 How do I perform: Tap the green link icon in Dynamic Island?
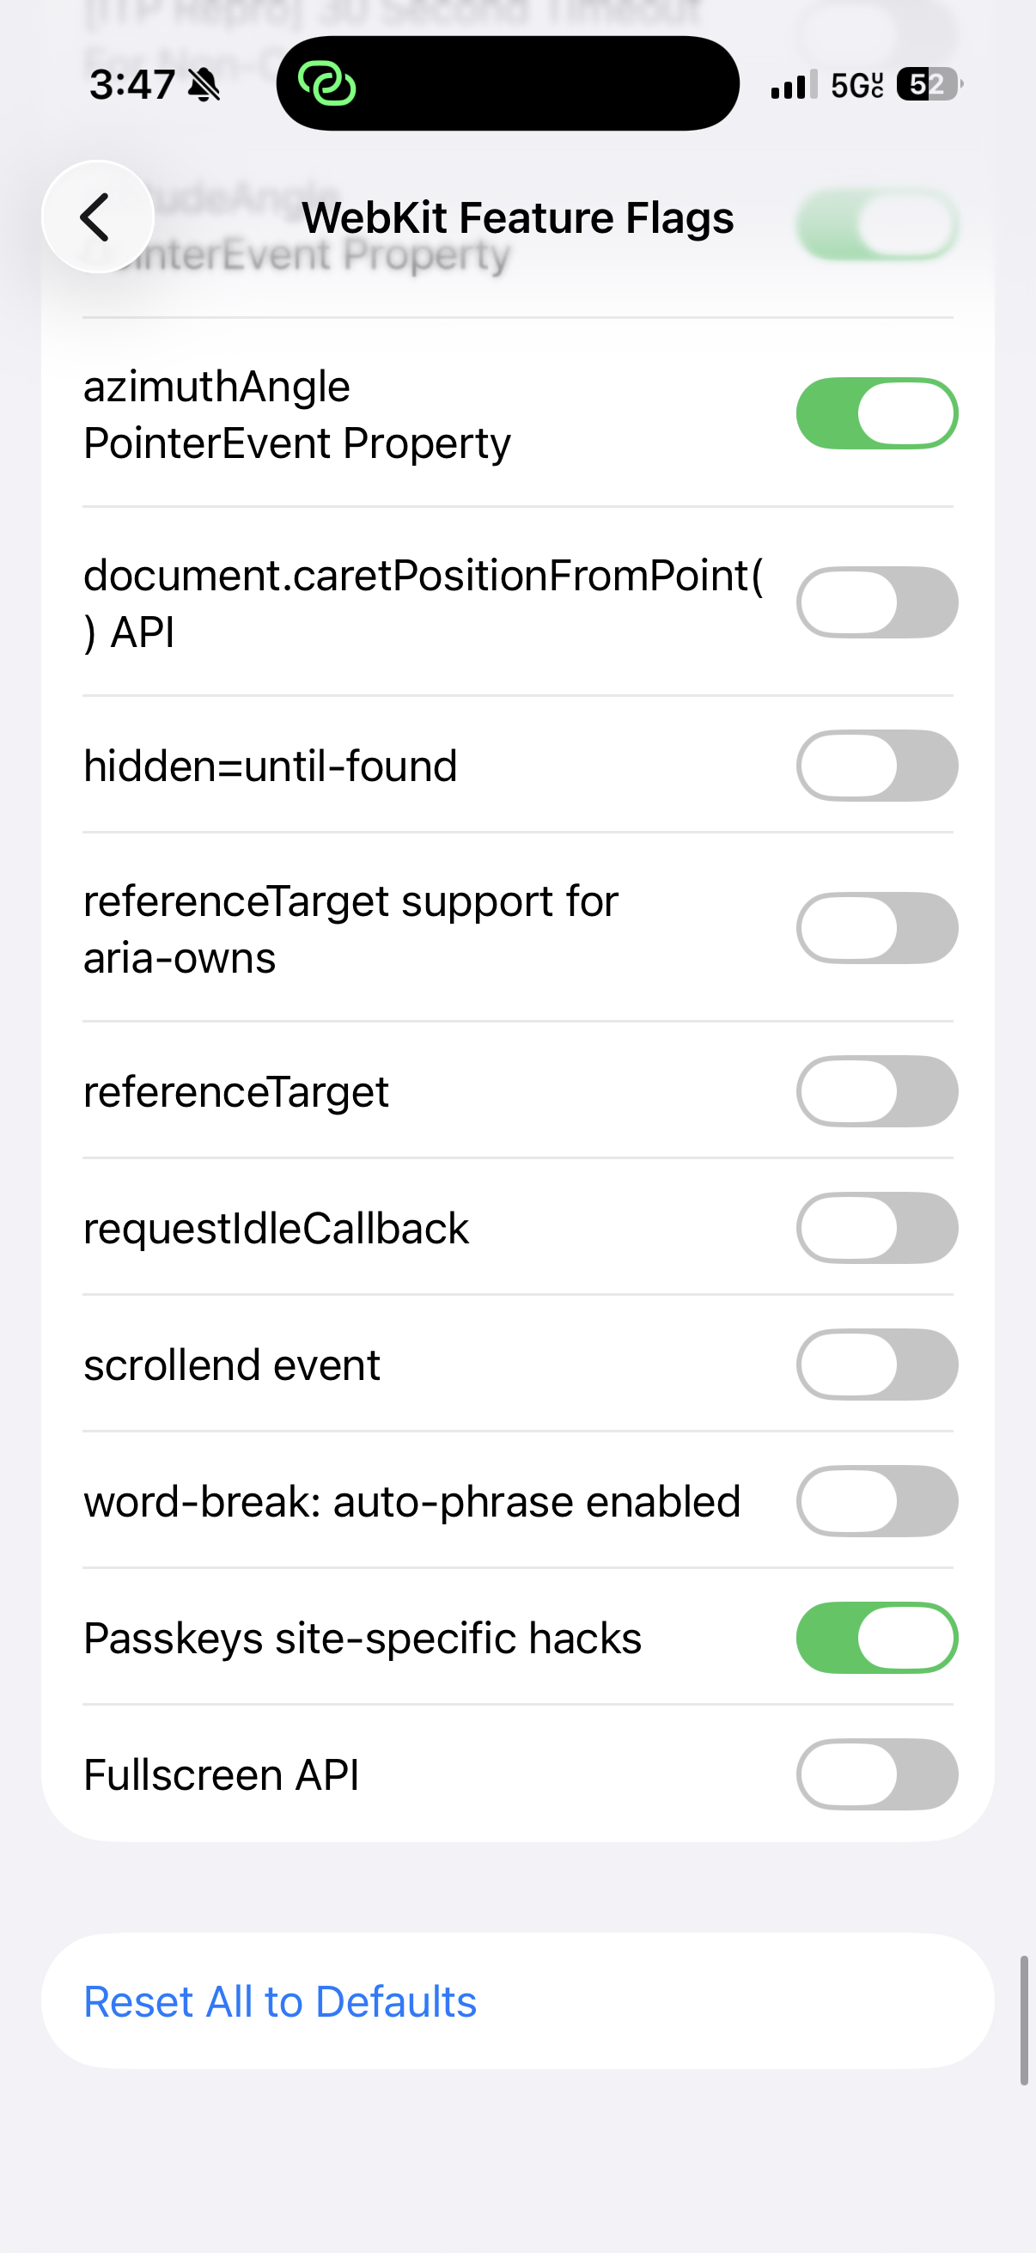coord(327,84)
